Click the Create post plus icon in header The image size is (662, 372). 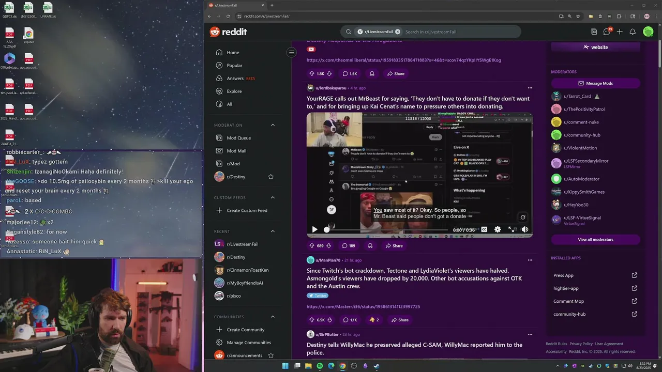pos(620,32)
